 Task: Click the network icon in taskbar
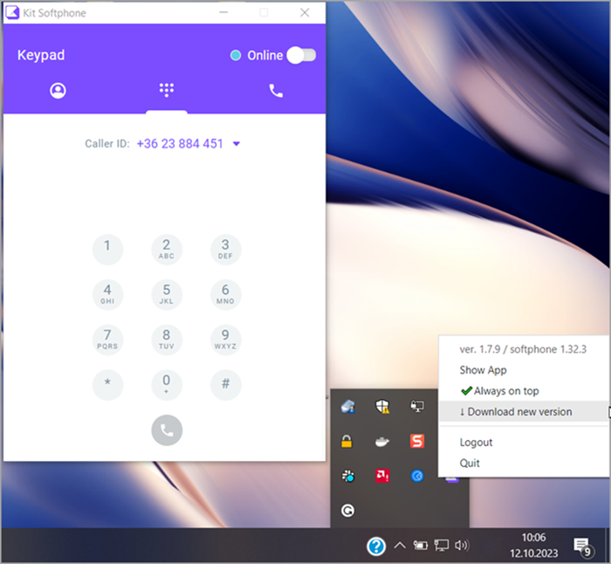click(441, 545)
